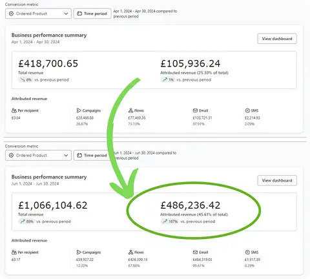Open the April View dashboard button
The image size is (310, 279).
(x=277, y=39)
